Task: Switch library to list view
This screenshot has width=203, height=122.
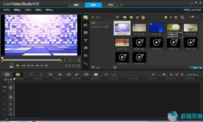Action: pos(171,17)
